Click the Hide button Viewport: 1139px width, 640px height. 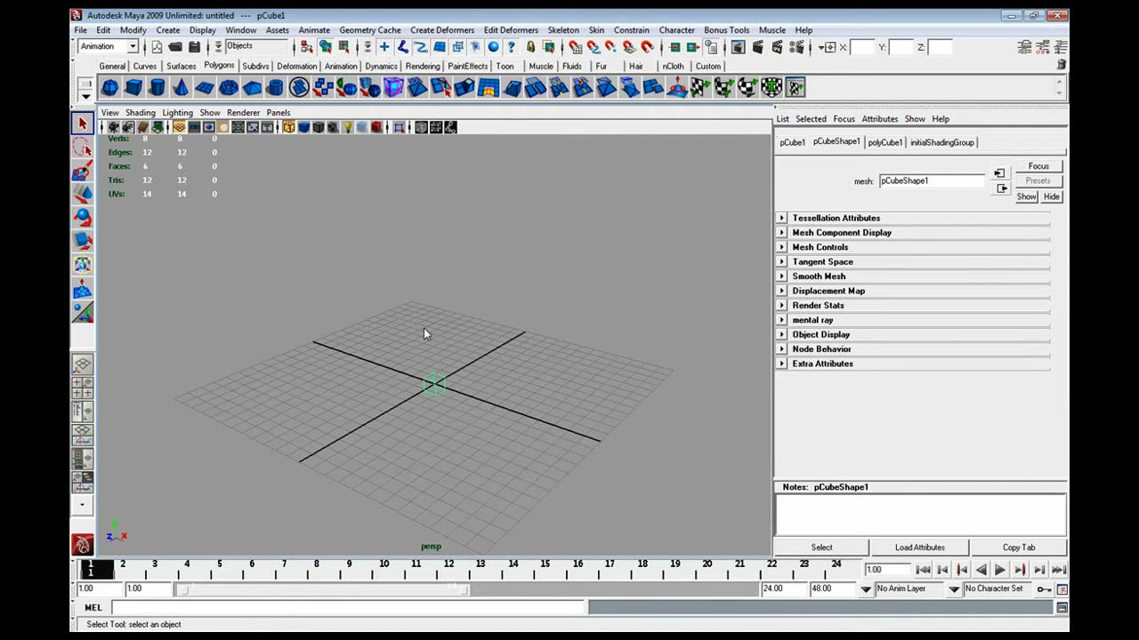click(1052, 196)
